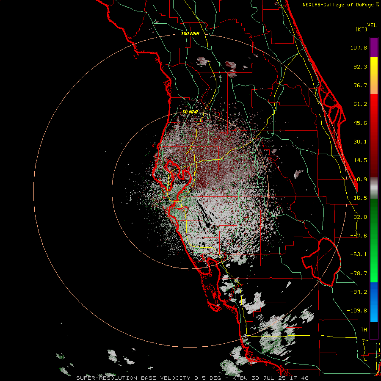The height and width of the screenshot is (381, 381).
Task: Click the 92.3 legend value
Action: click(360, 66)
